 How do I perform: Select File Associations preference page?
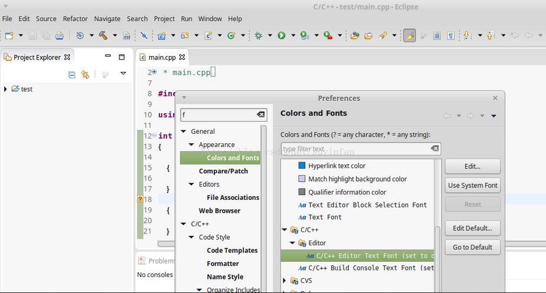pyautogui.click(x=233, y=197)
